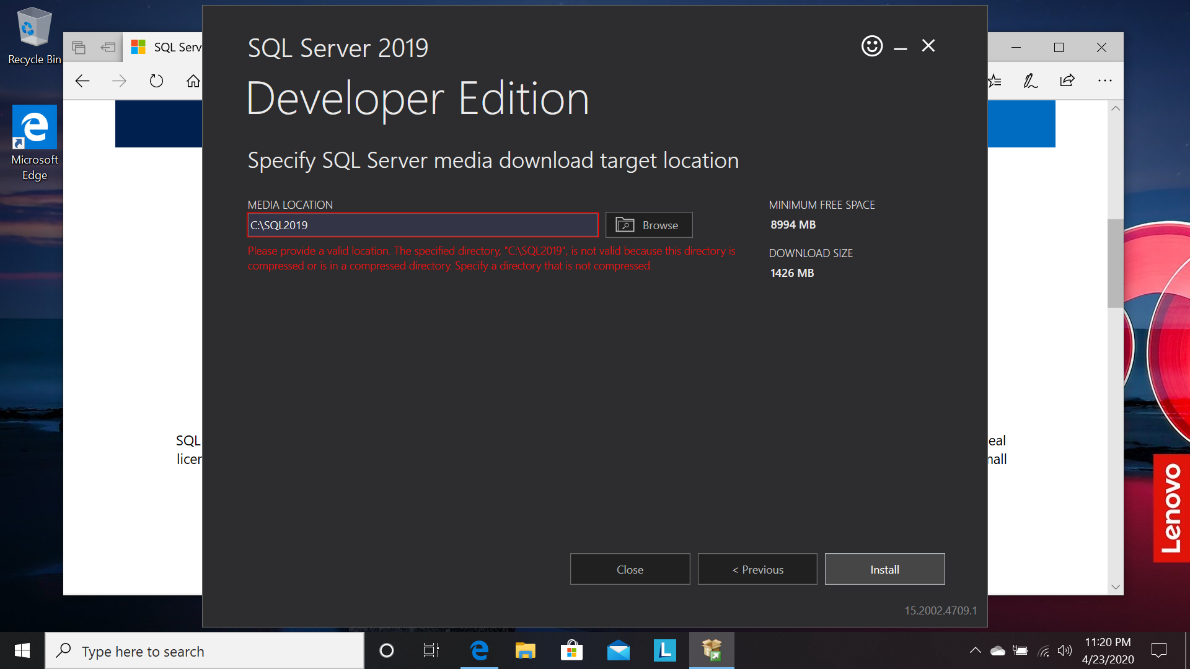Click the taskbar search box
This screenshot has width=1190, height=669.
(x=205, y=650)
